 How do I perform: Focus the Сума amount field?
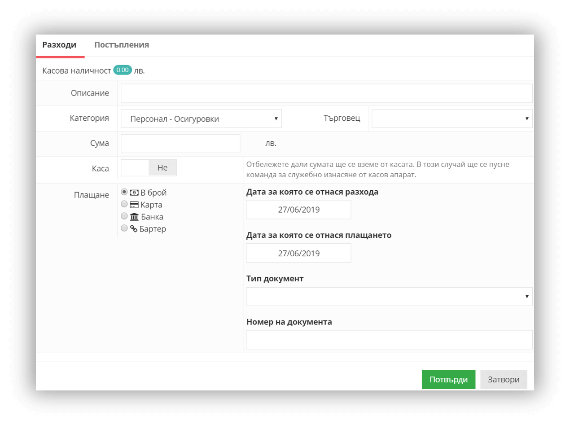(180, 144)
